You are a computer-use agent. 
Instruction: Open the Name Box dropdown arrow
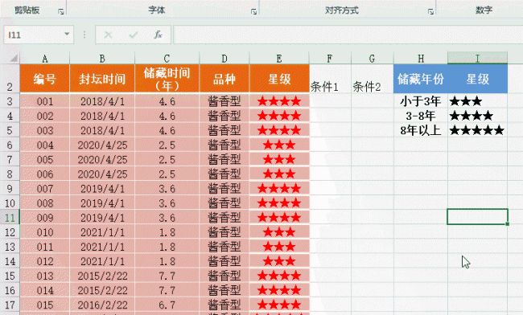pos(67,35)
